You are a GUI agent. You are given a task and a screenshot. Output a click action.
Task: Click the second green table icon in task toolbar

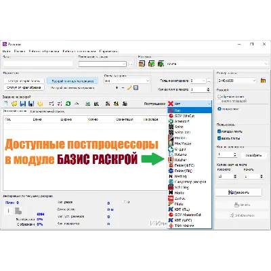pyautogui.click(x=96, y=104)
